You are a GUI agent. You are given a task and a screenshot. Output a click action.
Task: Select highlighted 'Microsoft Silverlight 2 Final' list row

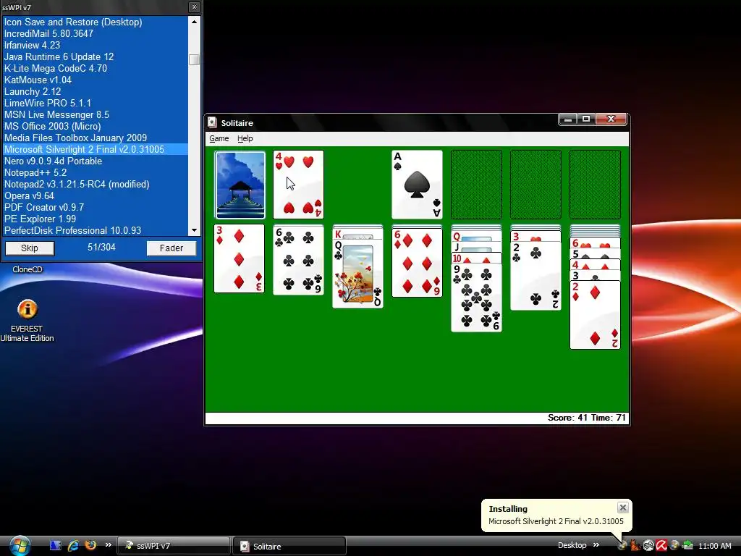click(x=96, y=149)
